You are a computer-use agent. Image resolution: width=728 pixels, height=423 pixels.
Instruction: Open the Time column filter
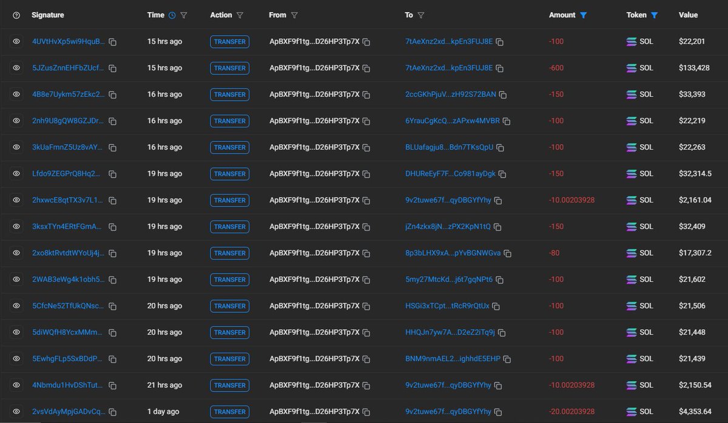click(184, 15)
